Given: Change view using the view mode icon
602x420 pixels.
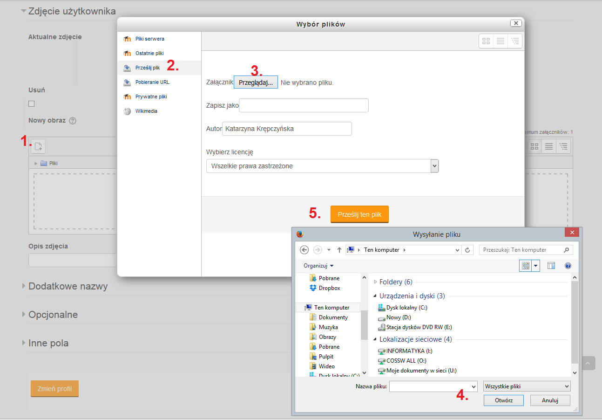Looking at the screenshot, I should point(526,266).
